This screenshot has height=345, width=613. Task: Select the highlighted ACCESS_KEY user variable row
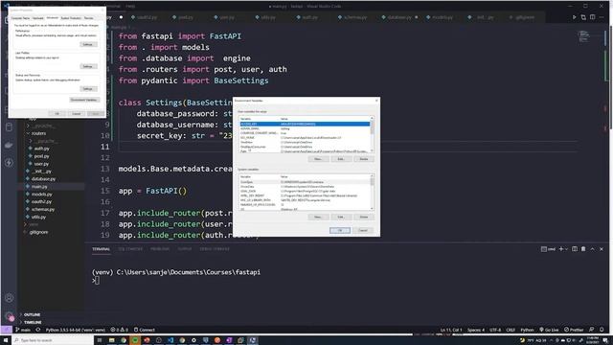click(305, 124)
